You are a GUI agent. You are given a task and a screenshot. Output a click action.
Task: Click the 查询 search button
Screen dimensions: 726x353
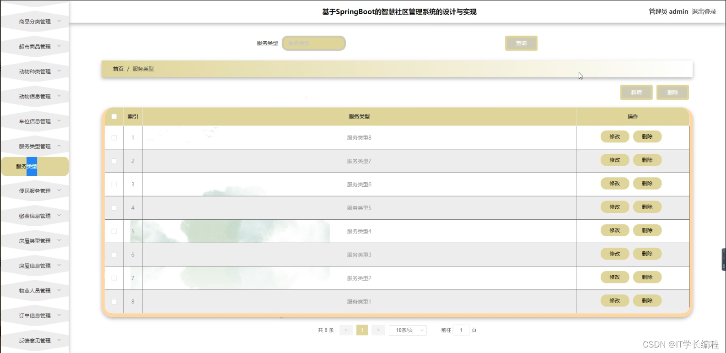point(521,43)
